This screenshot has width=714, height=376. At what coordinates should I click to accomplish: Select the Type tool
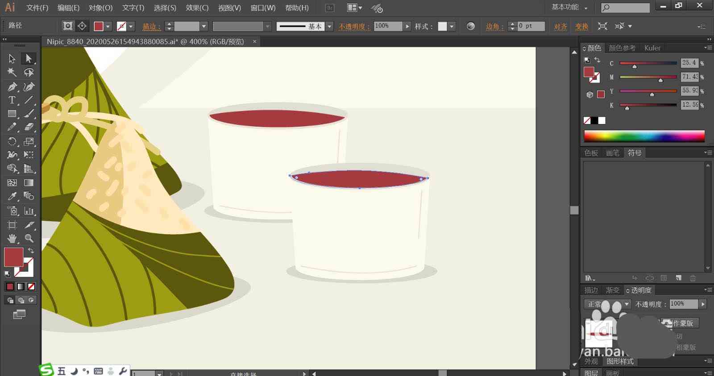coord(12,100)
